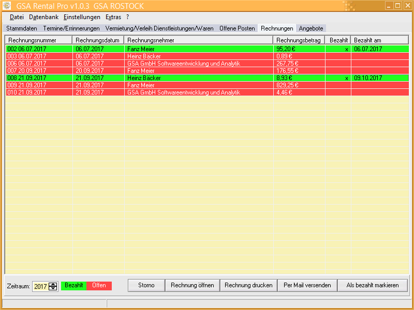Send invoice with Per Mail versenden
The height and width of the screenshot is (310, 414).
[307, 285]
